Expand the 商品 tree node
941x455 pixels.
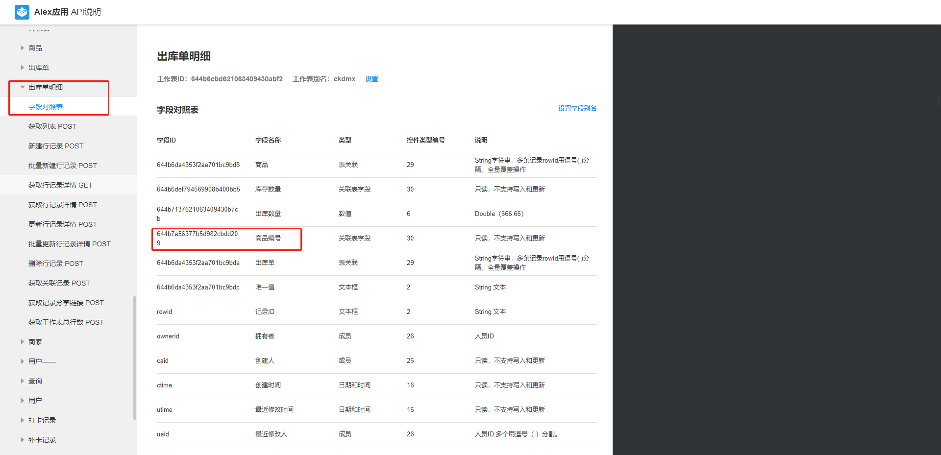click(x=23, y=48)
